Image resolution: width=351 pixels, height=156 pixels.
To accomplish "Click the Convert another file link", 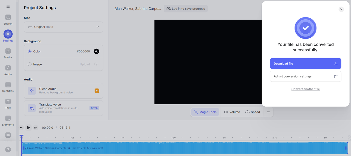I will [x=305, y=89].
